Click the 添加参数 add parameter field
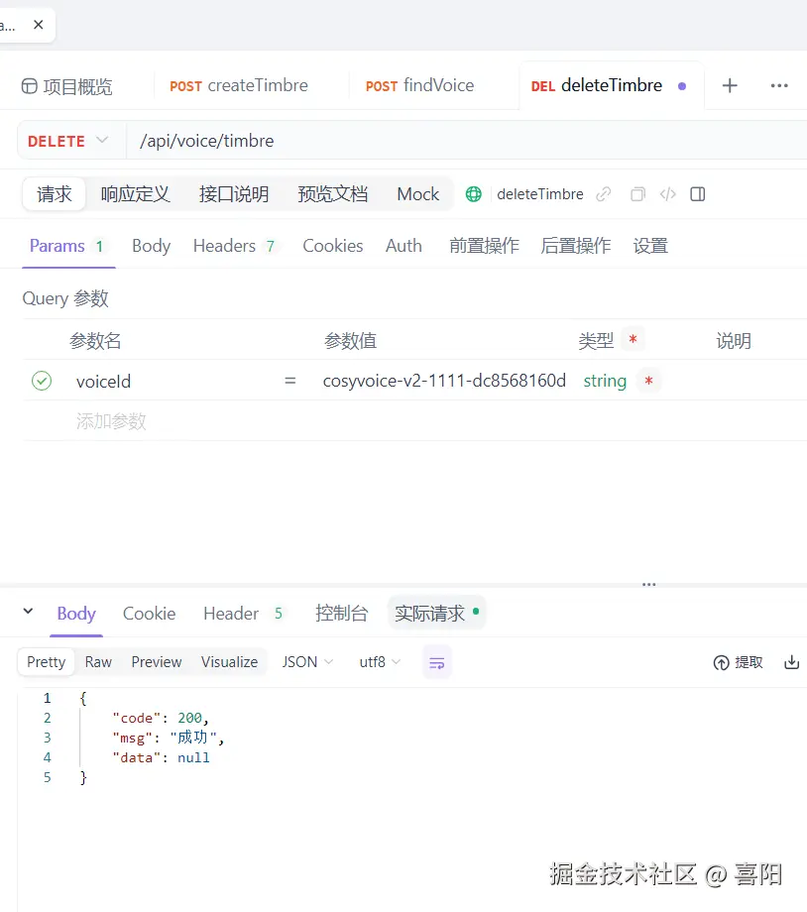The width and height of the screenshot is (807, 912). coord(111,420)
